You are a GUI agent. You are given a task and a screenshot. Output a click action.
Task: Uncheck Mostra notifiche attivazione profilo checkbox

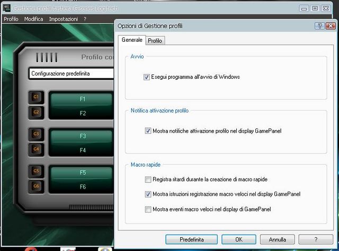148,131
